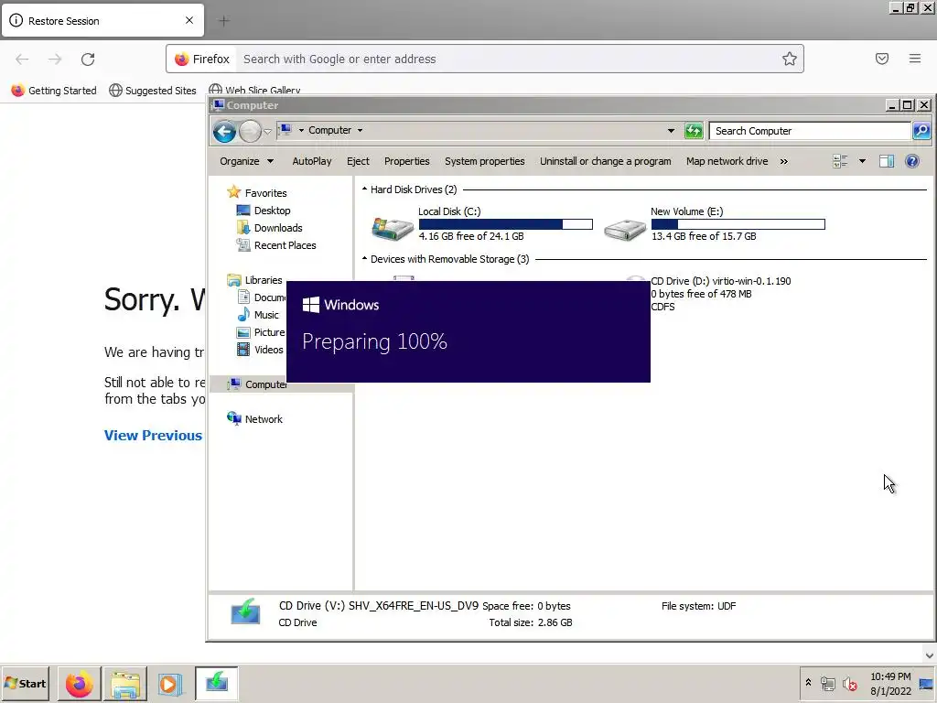Click View Previous link in Firefox
Image resolution: width=937 pixels, height=703 pixels.
pos(153,435)
